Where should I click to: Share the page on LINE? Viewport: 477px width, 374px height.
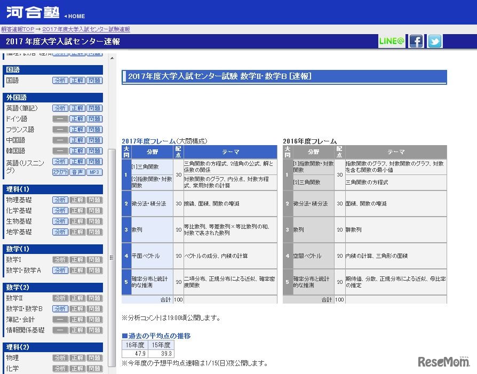point(392,41)
